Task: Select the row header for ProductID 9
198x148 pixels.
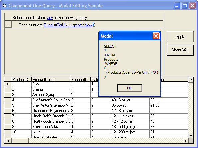Action: (8, 127)
